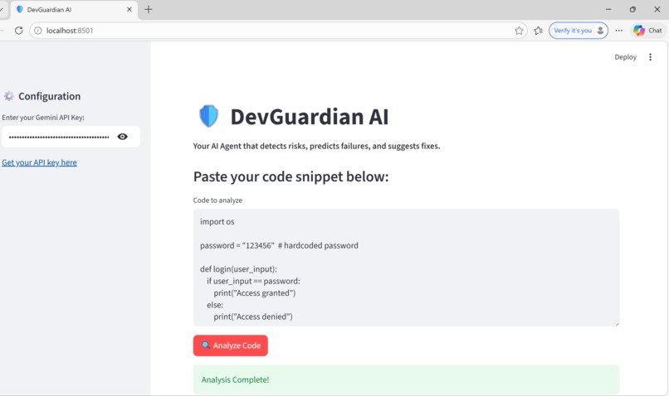Click the 'def login(user_input):' line
The height and width of the screenshot is (396, 669).
[x=238, y=269]
